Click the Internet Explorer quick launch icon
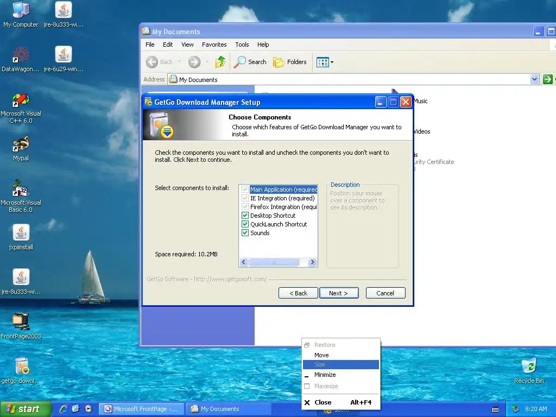Screen dimensions: 556x417 pos(64,409)
